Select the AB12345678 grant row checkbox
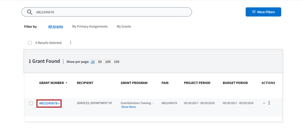 pyautogui.click(x=31, y=103)
